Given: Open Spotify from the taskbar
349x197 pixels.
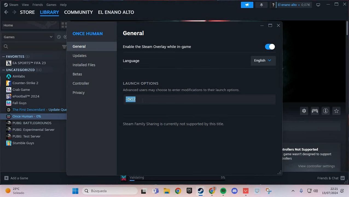Looking at the screenshot, I should (223, 191).
